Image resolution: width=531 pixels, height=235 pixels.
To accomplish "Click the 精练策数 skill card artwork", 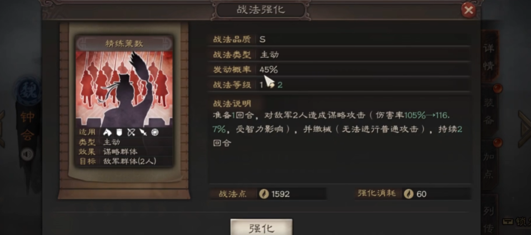I will [124, 89].
